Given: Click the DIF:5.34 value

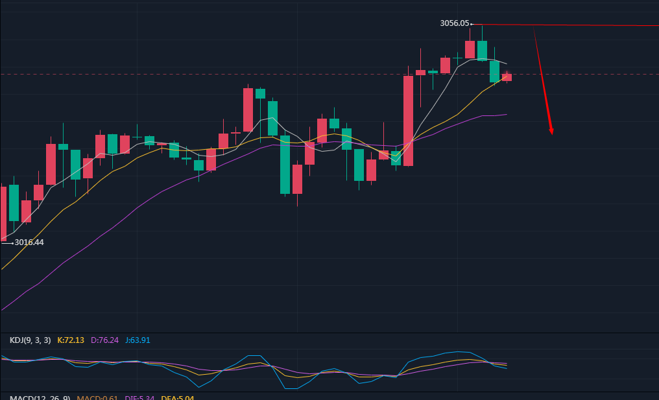Looking at the screenshot, I should pyautogui.click(x=140, y=397).
